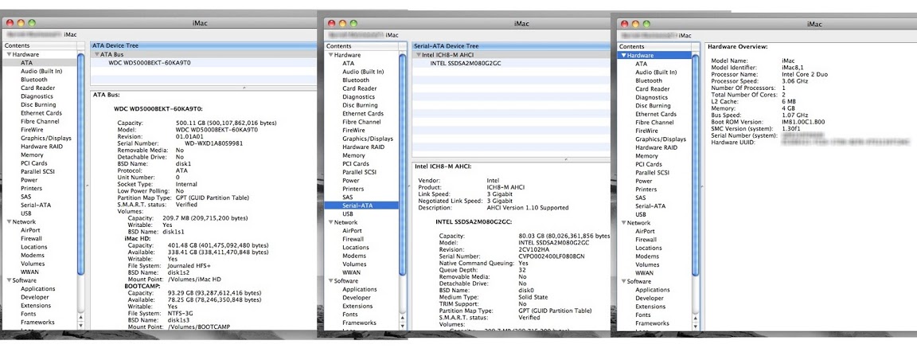
Task: Collapse the ATA Bus disclosure triangle
Action: coord(97,54)
